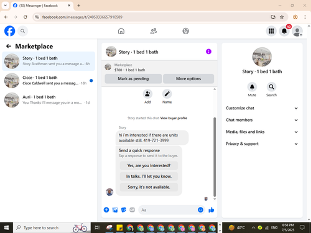The image size is (311, 233).
Task: Select the Messenger | Facebook tab
Action: point(42,6)
